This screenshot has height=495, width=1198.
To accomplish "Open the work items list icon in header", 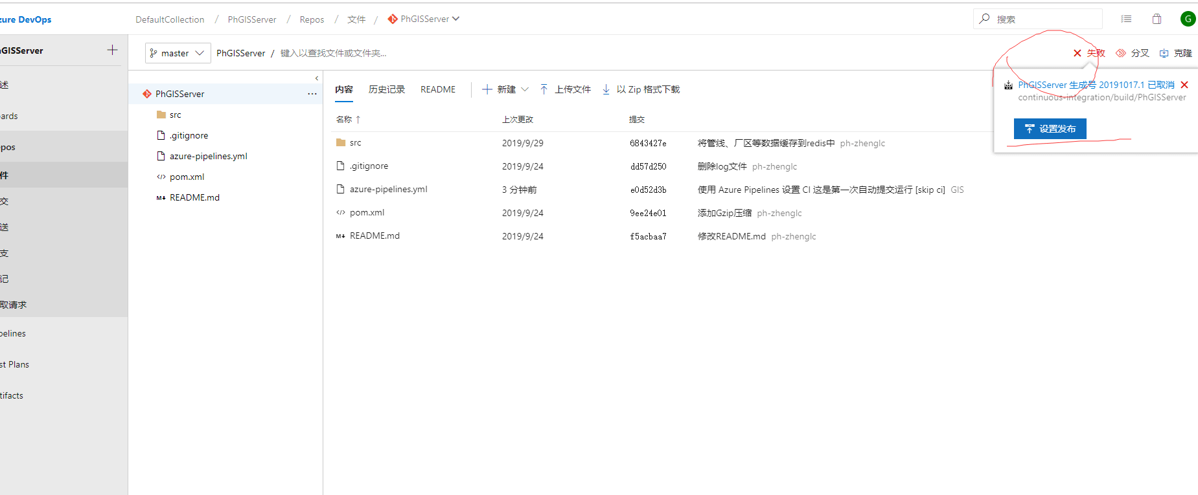I will pos(1126,19).
